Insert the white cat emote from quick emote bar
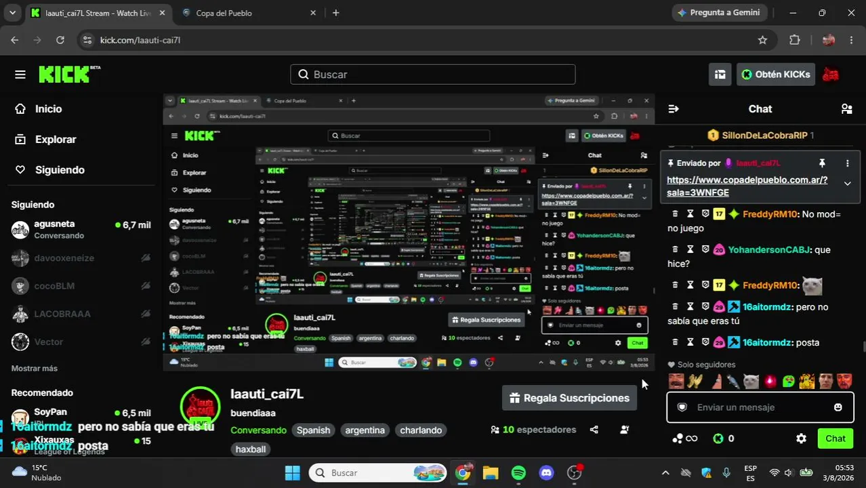The width and height of the screenshot is (866, 488). pos(751,382)
